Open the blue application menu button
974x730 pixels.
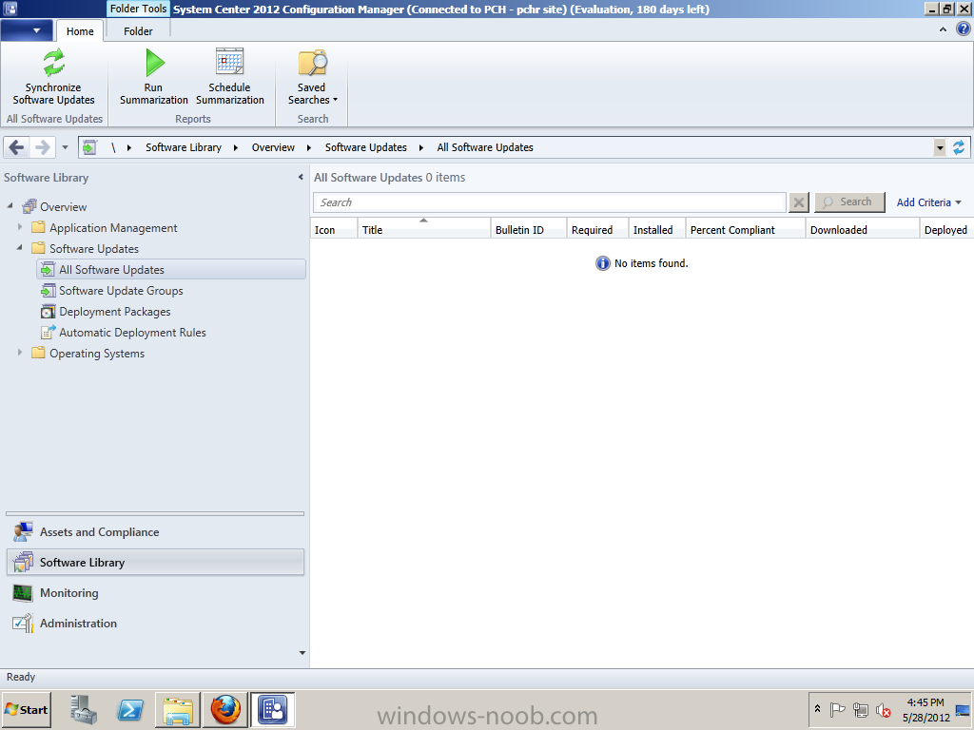point(27,30)
